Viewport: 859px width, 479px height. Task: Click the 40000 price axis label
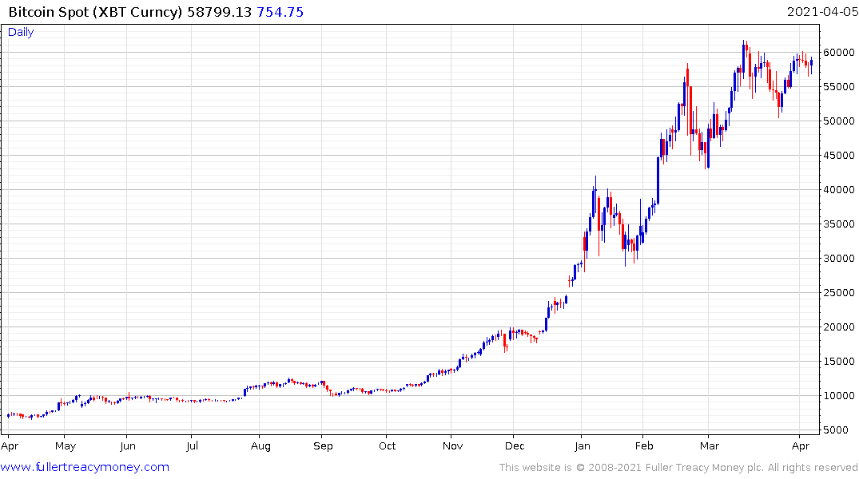839,189
